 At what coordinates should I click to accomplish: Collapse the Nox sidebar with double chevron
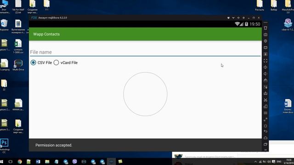coord(266,150)
